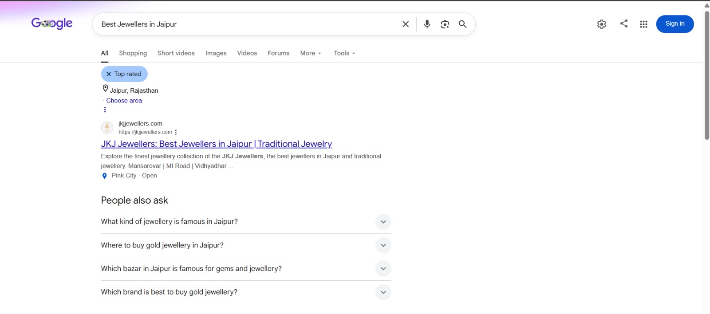The width and height of the screenshot is (710, 314).
Task: Expand 'Where to buy gold jewellery' chevron
Action: [x=383, y=245]
